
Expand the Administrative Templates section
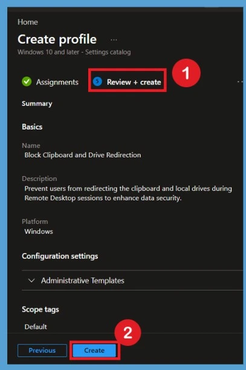(132, 280)
